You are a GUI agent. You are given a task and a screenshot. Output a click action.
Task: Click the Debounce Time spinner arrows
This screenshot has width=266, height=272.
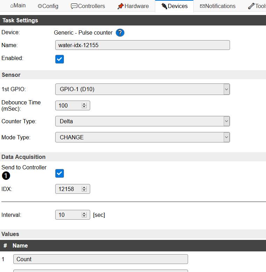84,105
